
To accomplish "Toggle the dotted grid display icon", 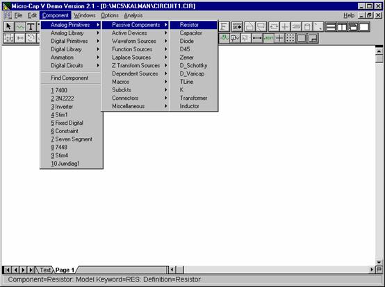I will tap(290, 38).
